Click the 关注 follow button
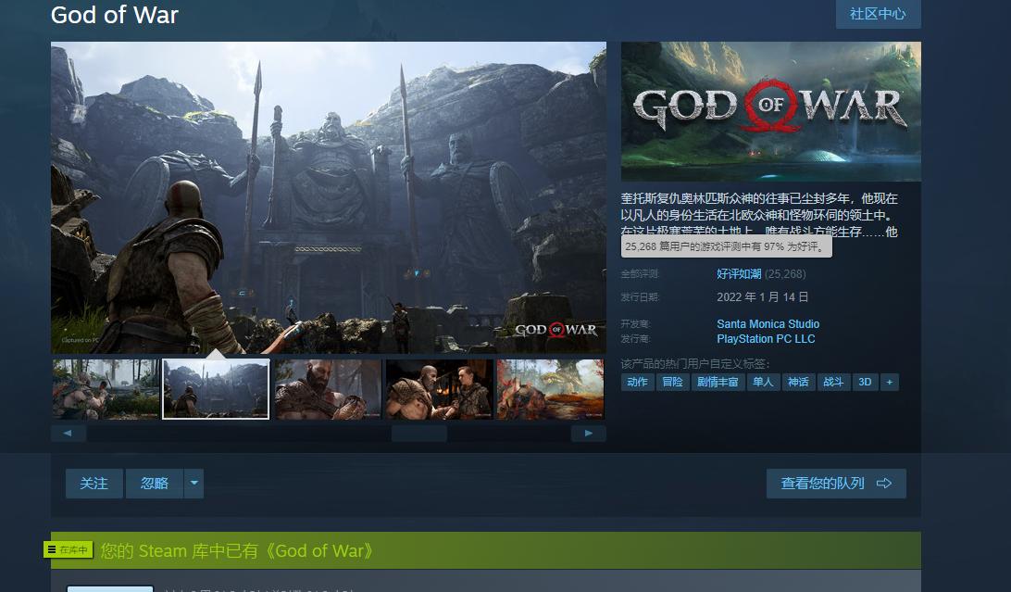This screenshot has width=1011, height=592. click(x=94, y=483)
